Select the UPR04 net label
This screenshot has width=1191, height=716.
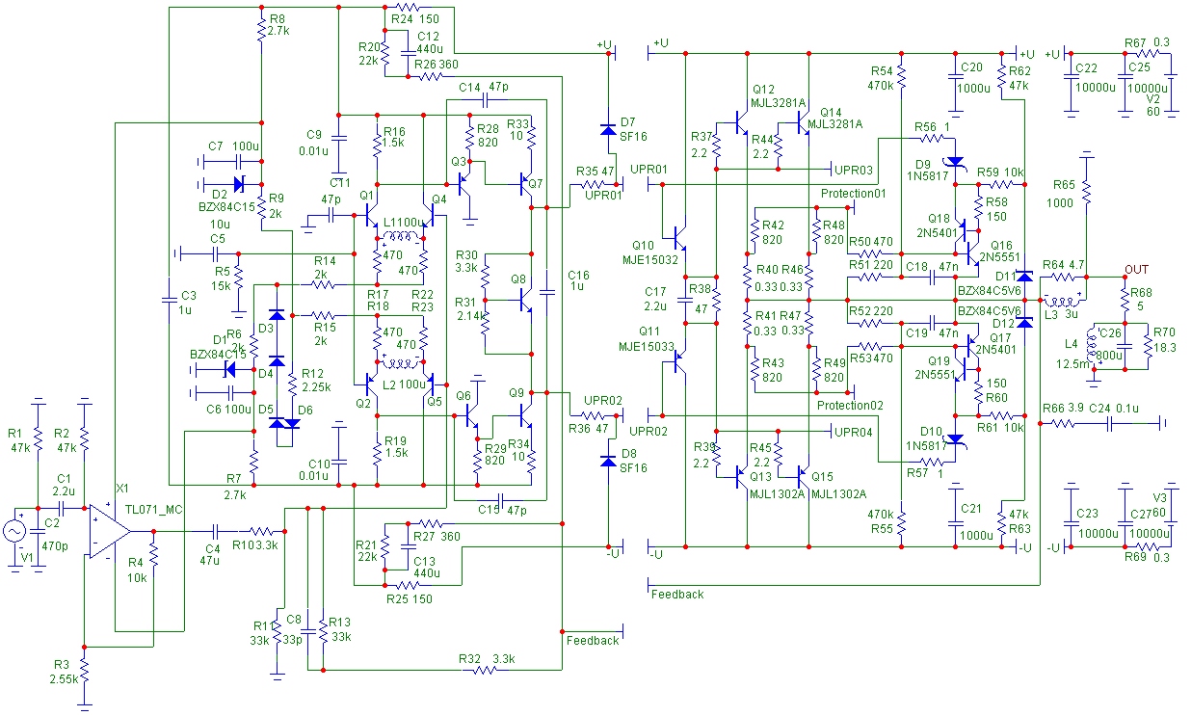[854, 431]
